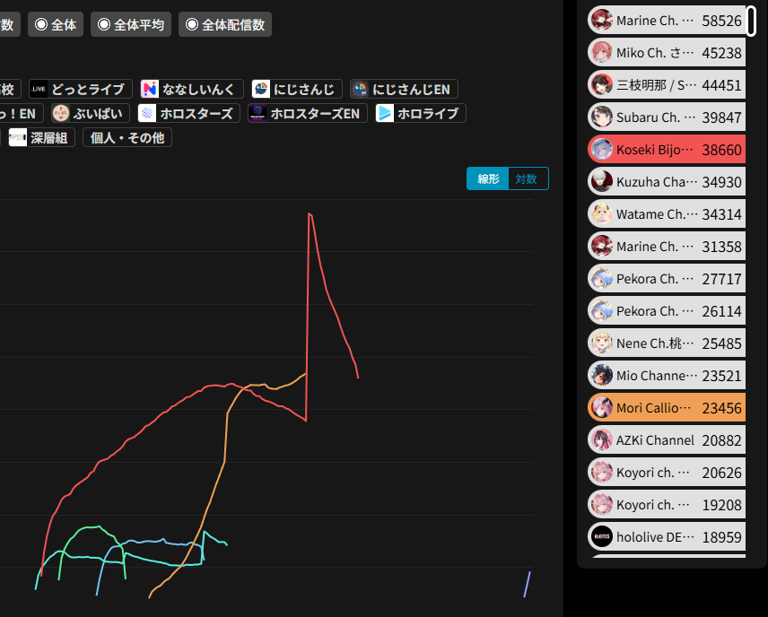Filter by ぶいぱい group

(x=91, y=113)
